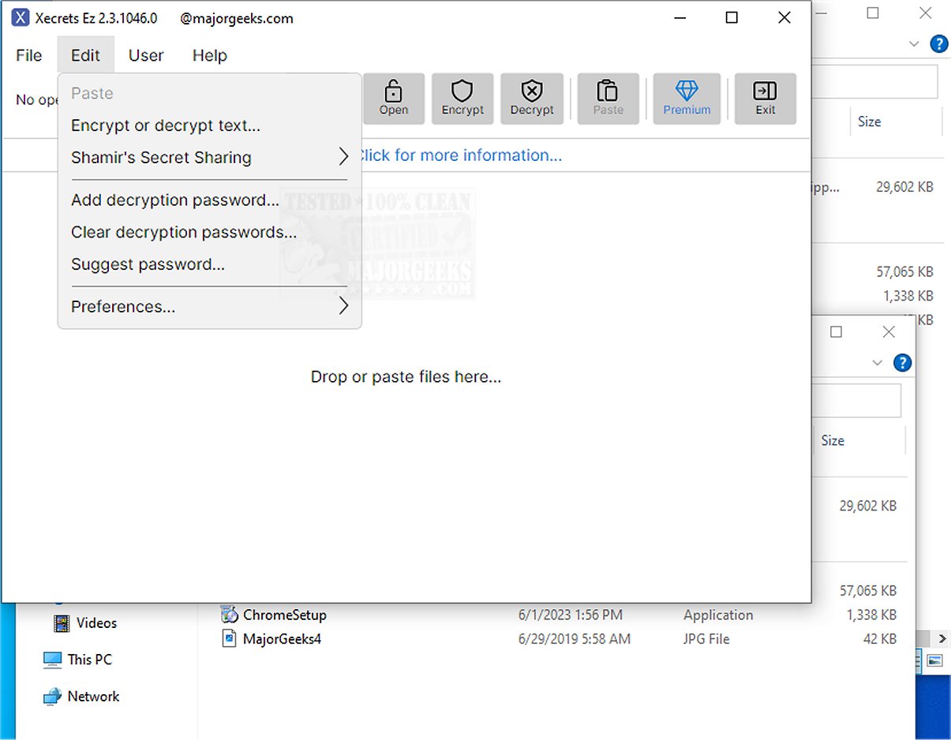This screenshot has width=951, height=740.
Task: Click the Paste clipboard toolbar button
Action: coord(608,99)
